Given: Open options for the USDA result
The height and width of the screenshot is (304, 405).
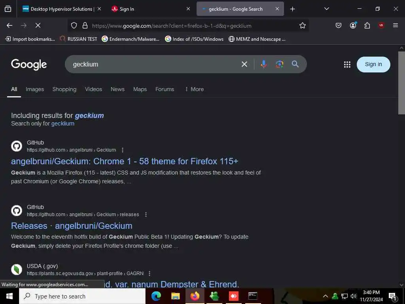Looking at the screenshot, I should coord(150,274).
